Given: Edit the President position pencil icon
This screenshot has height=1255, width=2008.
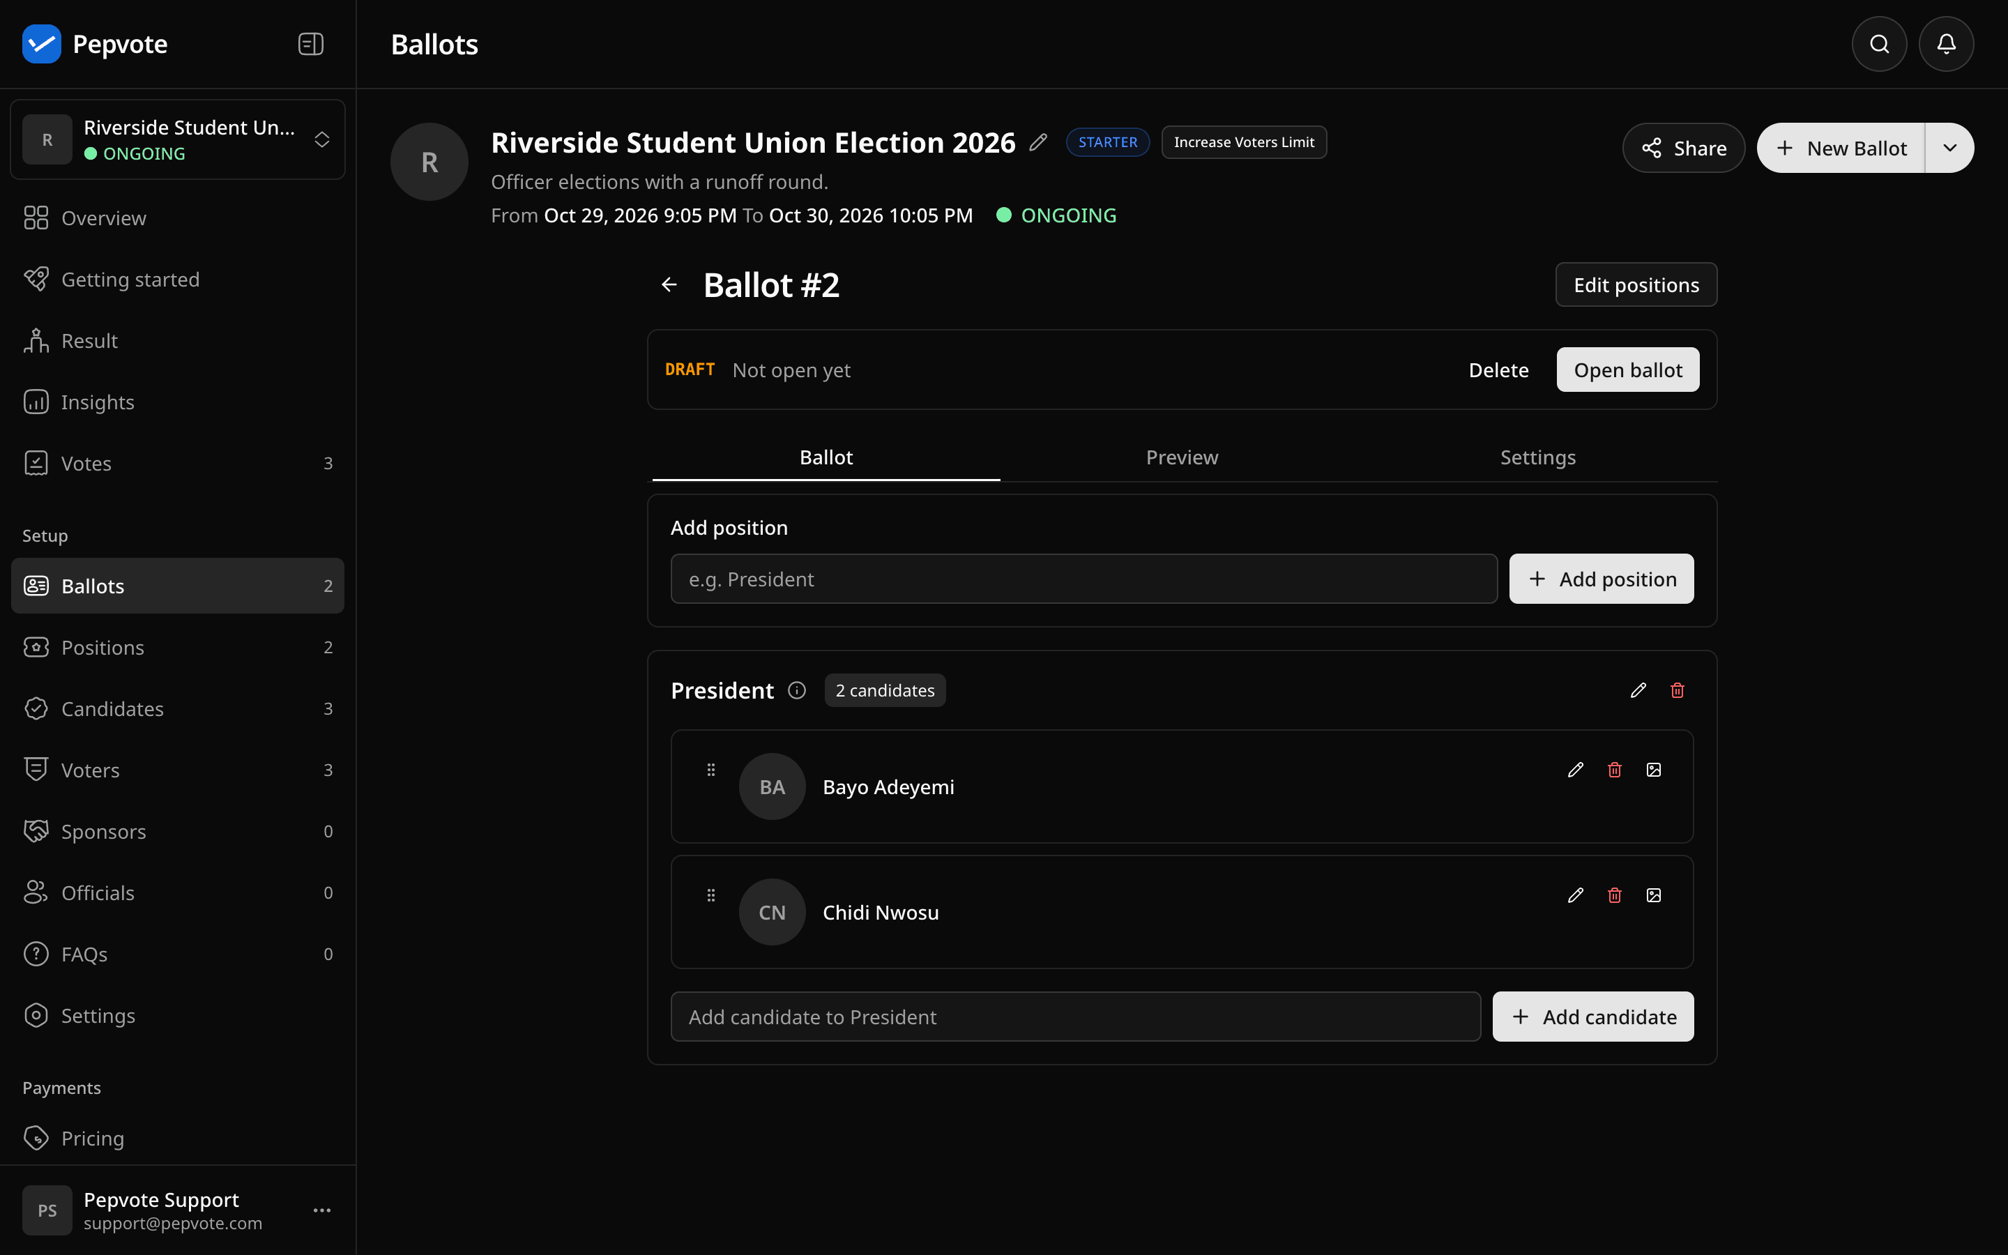Looking at the screenshot, I should tap(1638, 690).
